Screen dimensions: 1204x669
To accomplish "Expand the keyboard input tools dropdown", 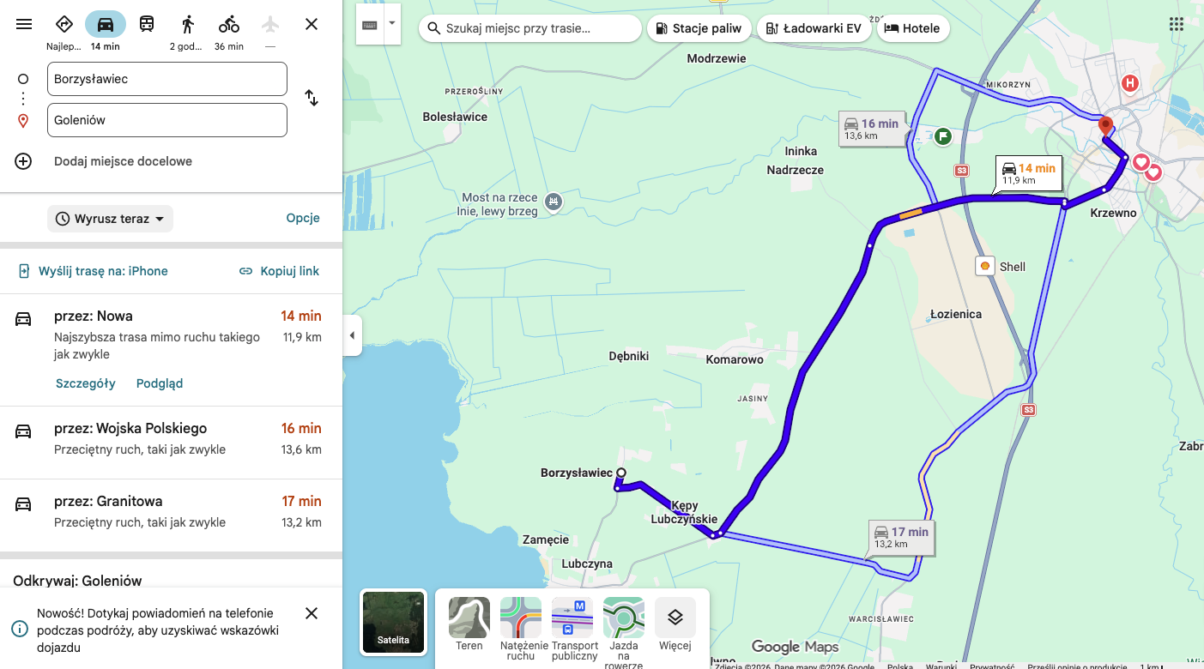I will coord(392,25).
